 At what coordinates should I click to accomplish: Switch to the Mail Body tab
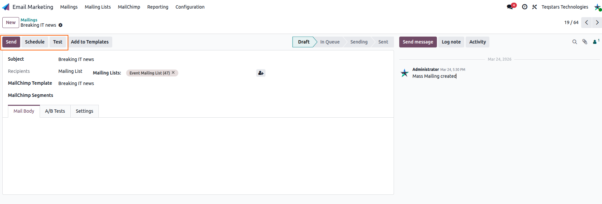(x=24, y=111)
